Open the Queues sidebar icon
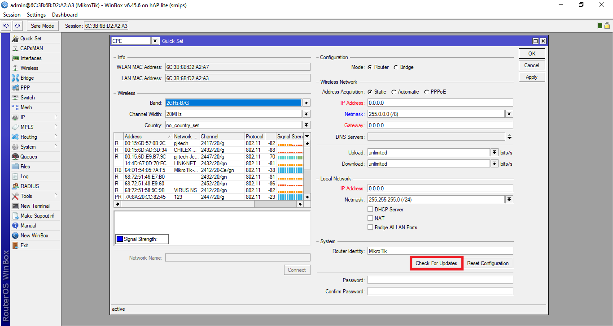Viewport: 613px width, 326px height. coord(16,157)
